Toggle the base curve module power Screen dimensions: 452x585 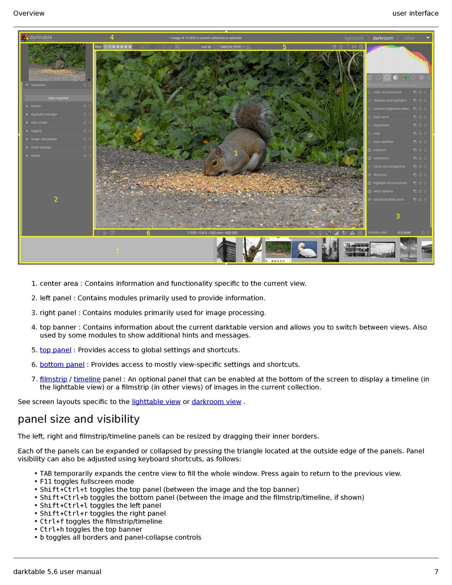click(x=370, y=117)
